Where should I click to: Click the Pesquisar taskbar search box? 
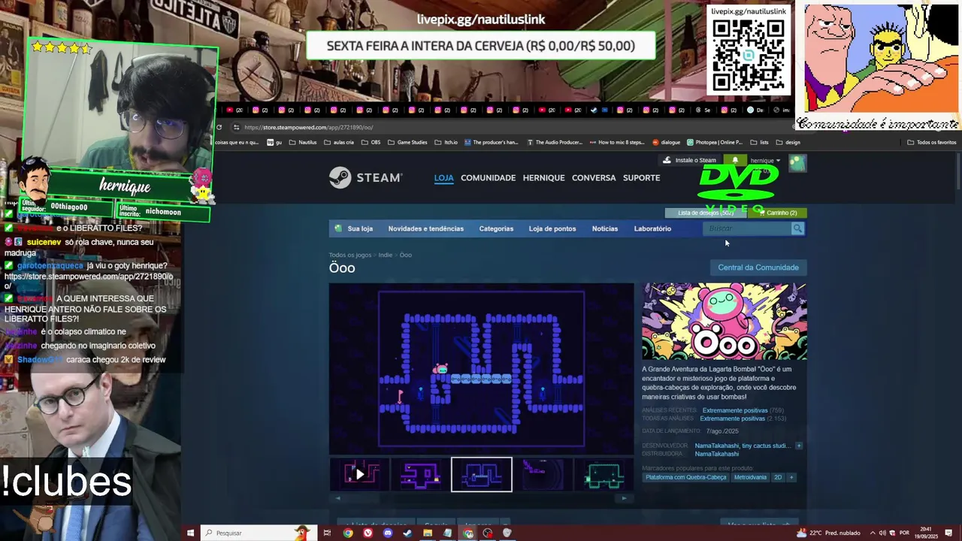pos(259,533)
